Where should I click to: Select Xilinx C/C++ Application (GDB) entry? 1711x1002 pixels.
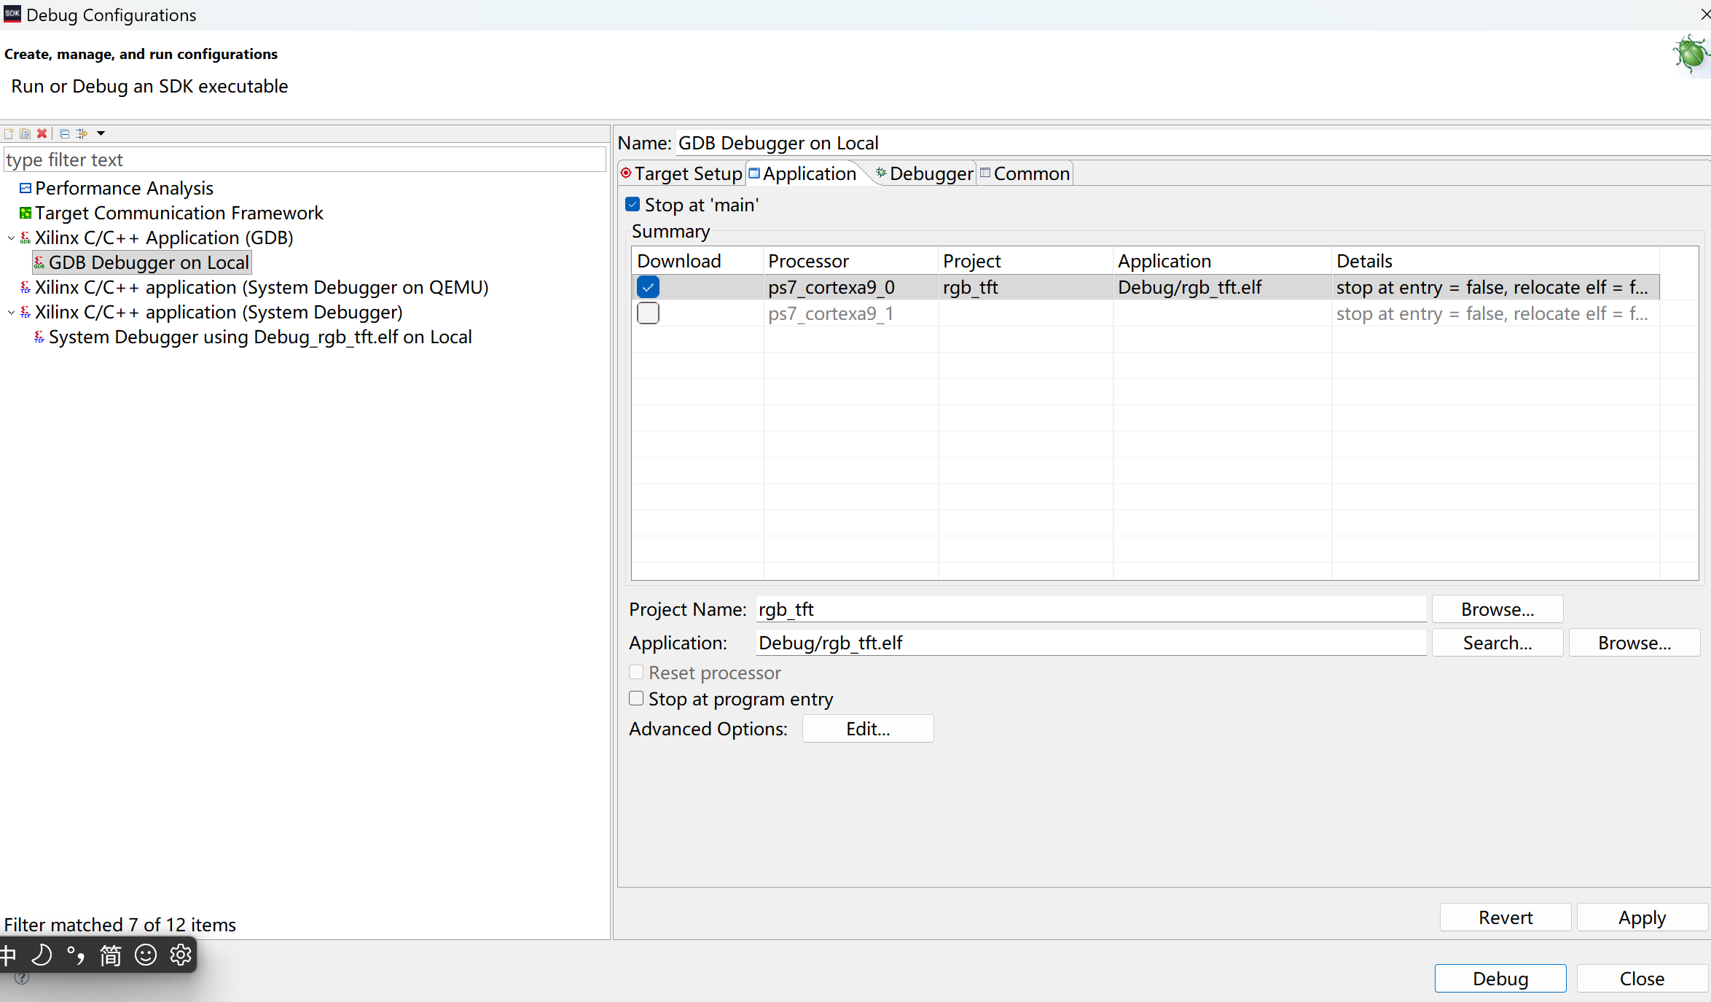pos(164,238)
